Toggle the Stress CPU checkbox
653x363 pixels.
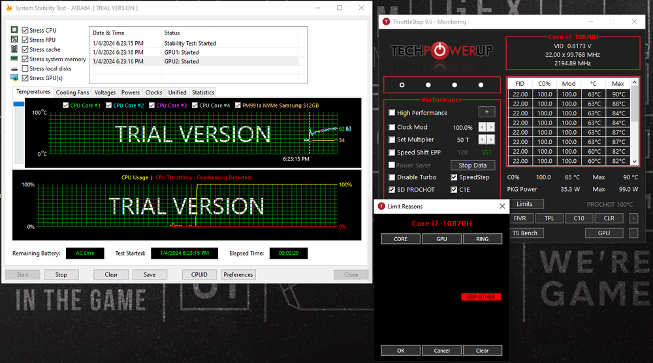point(25,31)
